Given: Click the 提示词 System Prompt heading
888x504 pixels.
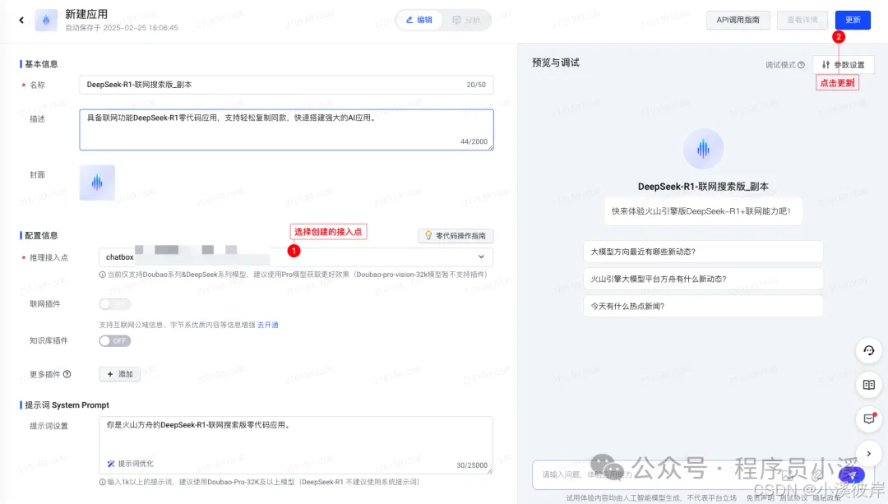Looking at the screenshot, I should 67,405.
